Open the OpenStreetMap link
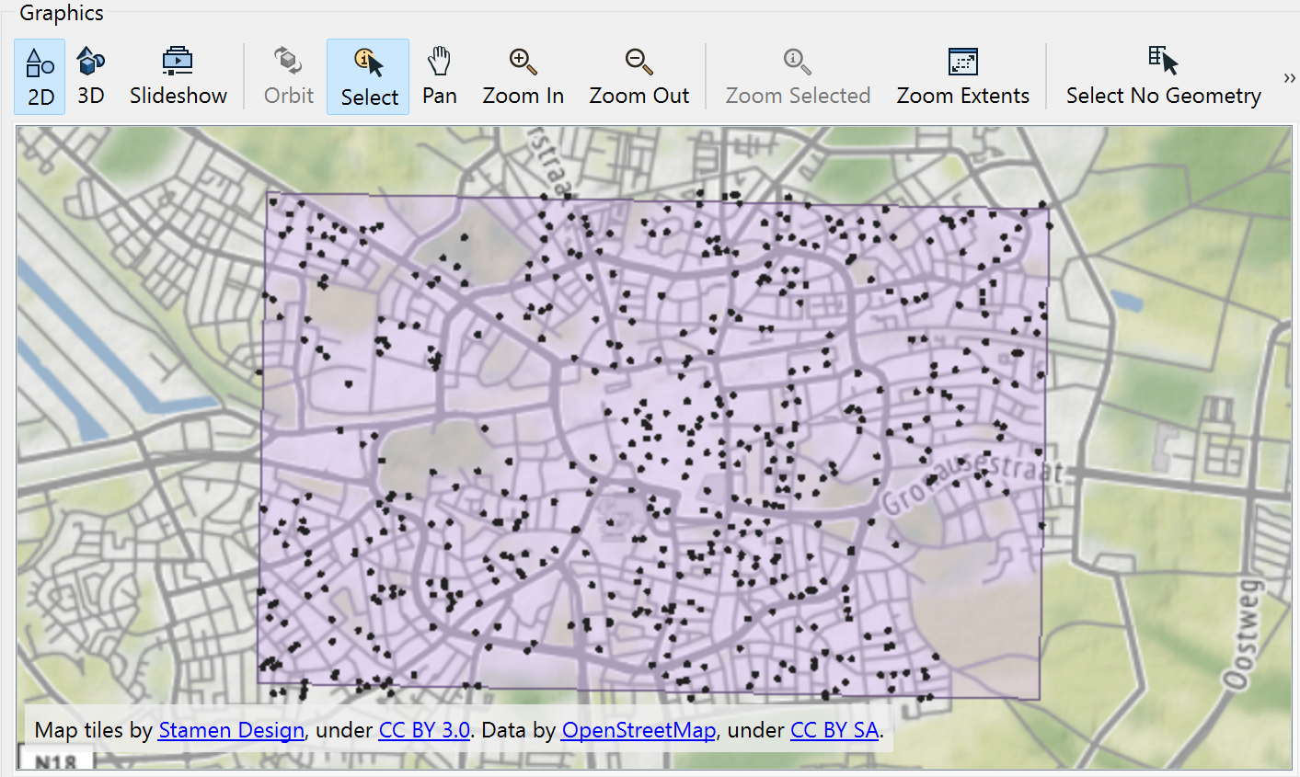1300x777 pixels. pyautogui.click(x=638, y=730)
